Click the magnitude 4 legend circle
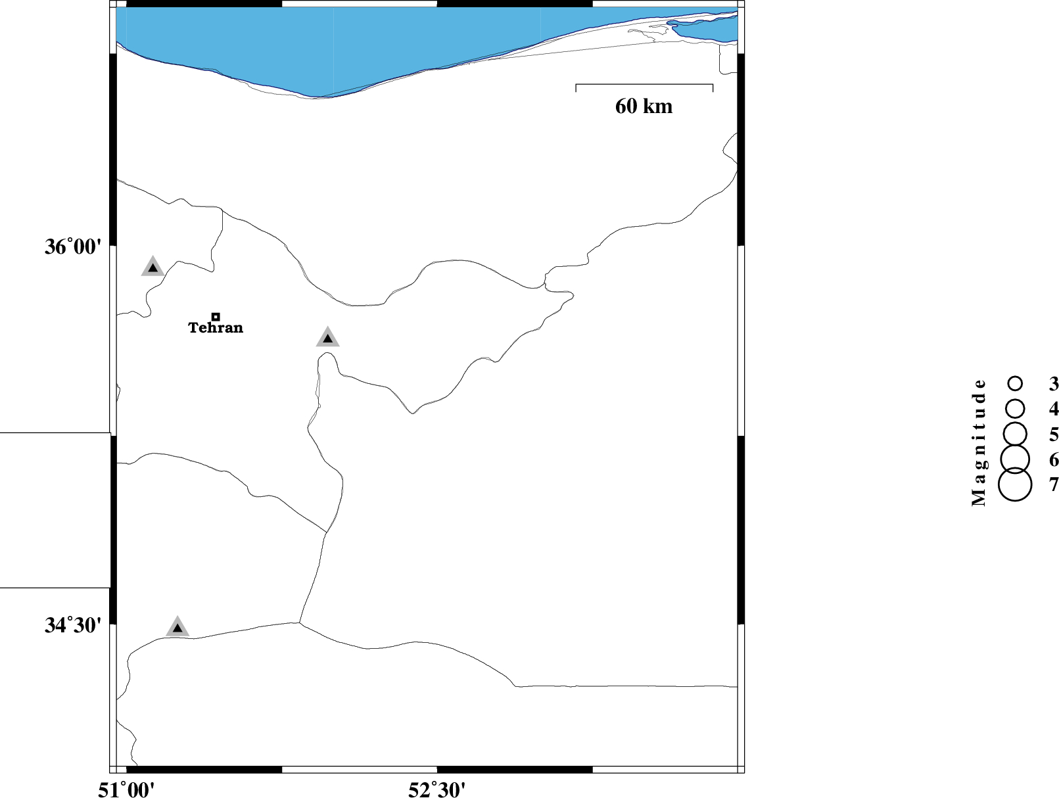 pyautogui.click(x=1016, y=408)
